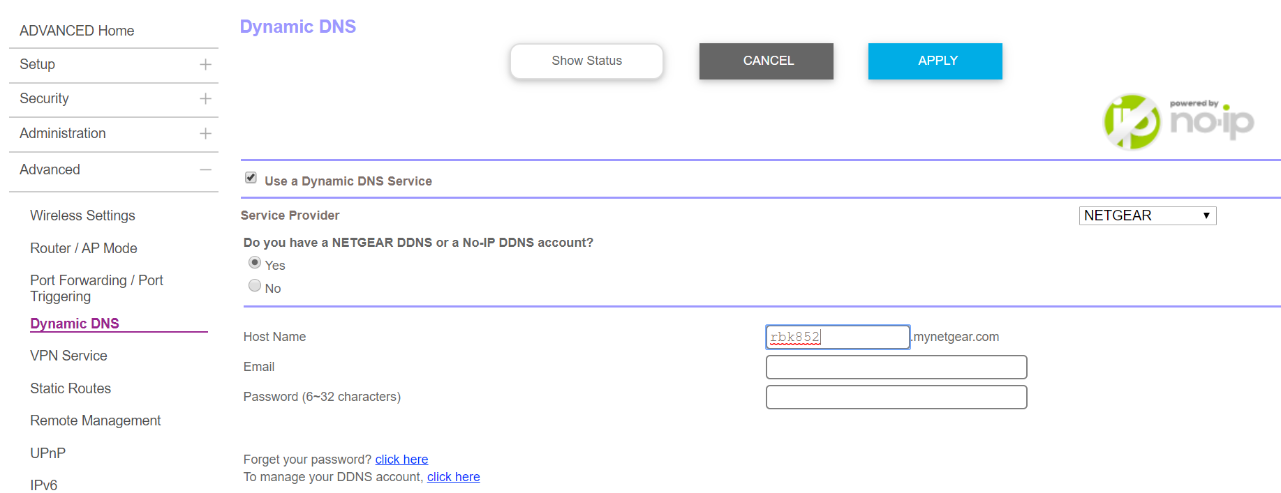Select Dynamic DNS sidebar item
1281x493 pixels.
pos(75,324)
